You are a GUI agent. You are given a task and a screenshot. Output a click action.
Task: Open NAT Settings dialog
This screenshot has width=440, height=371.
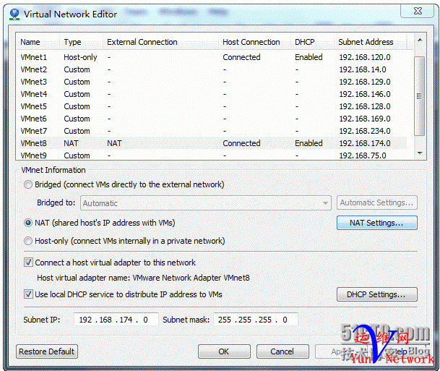377,223
